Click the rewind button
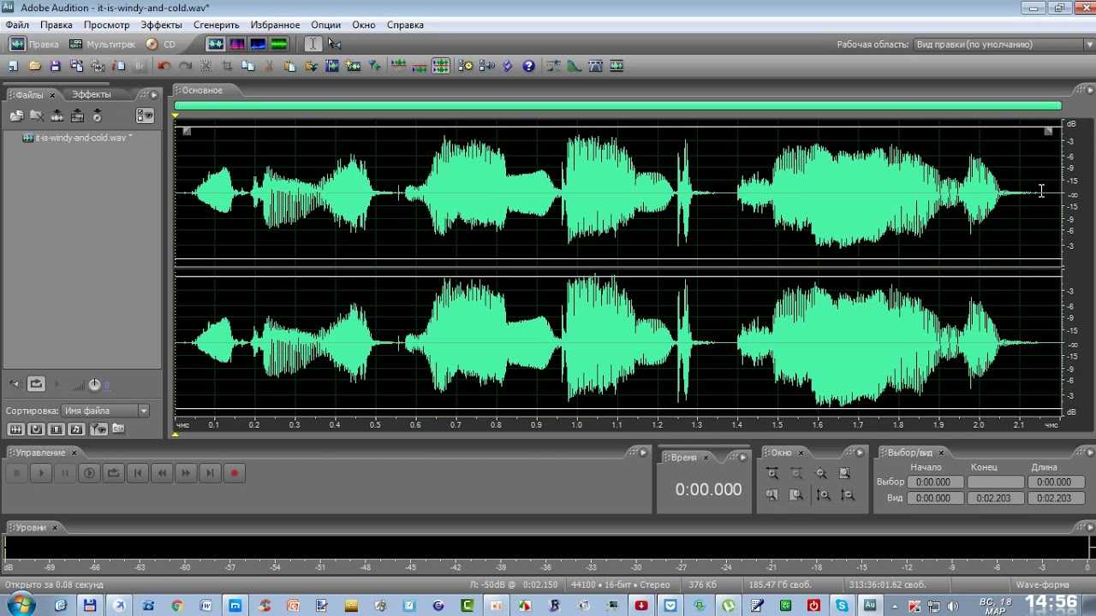 (162, 473)
